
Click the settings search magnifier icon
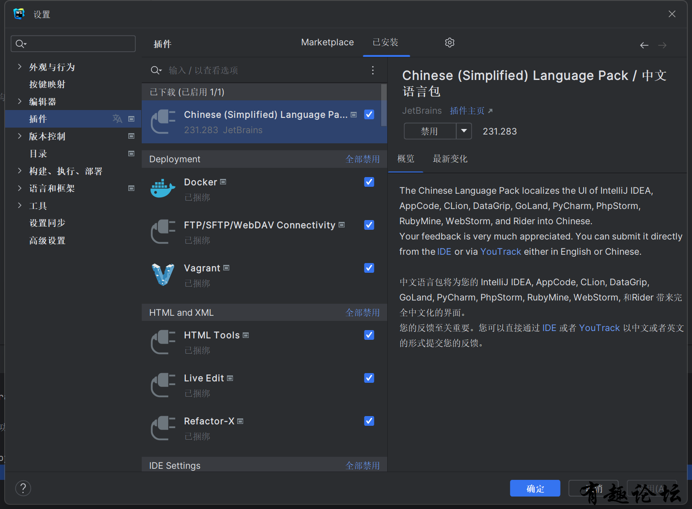click(x=20, y=44)
